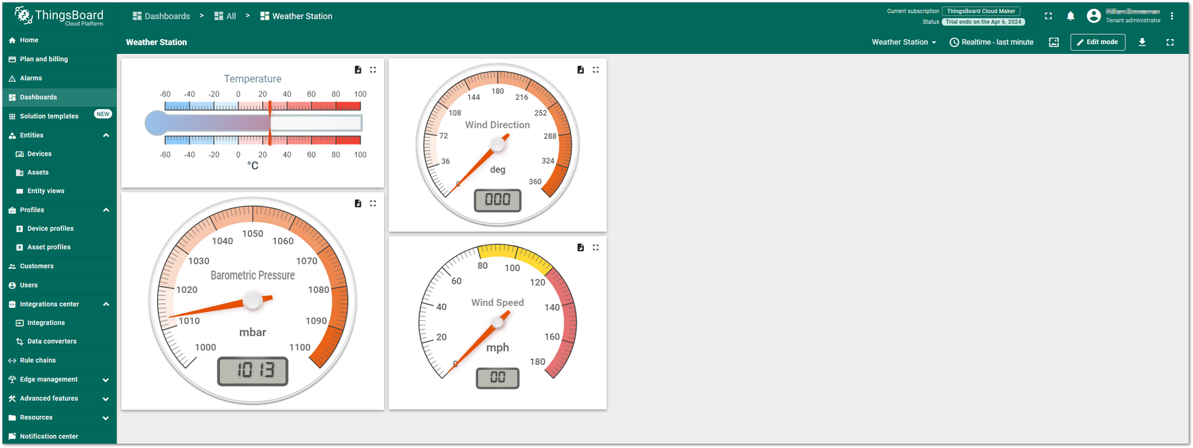The height and width of the screenshot is (448, 1193).
Task: Maximize the Wind Speed widget
Action: point(595,248)
